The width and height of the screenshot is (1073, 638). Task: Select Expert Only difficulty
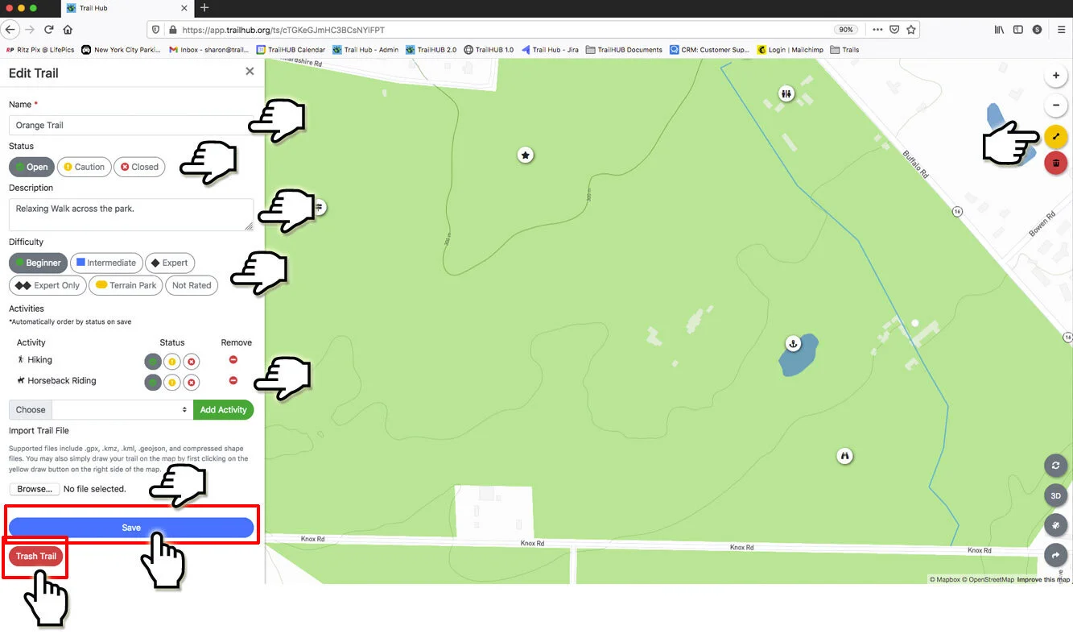(47, 285)
